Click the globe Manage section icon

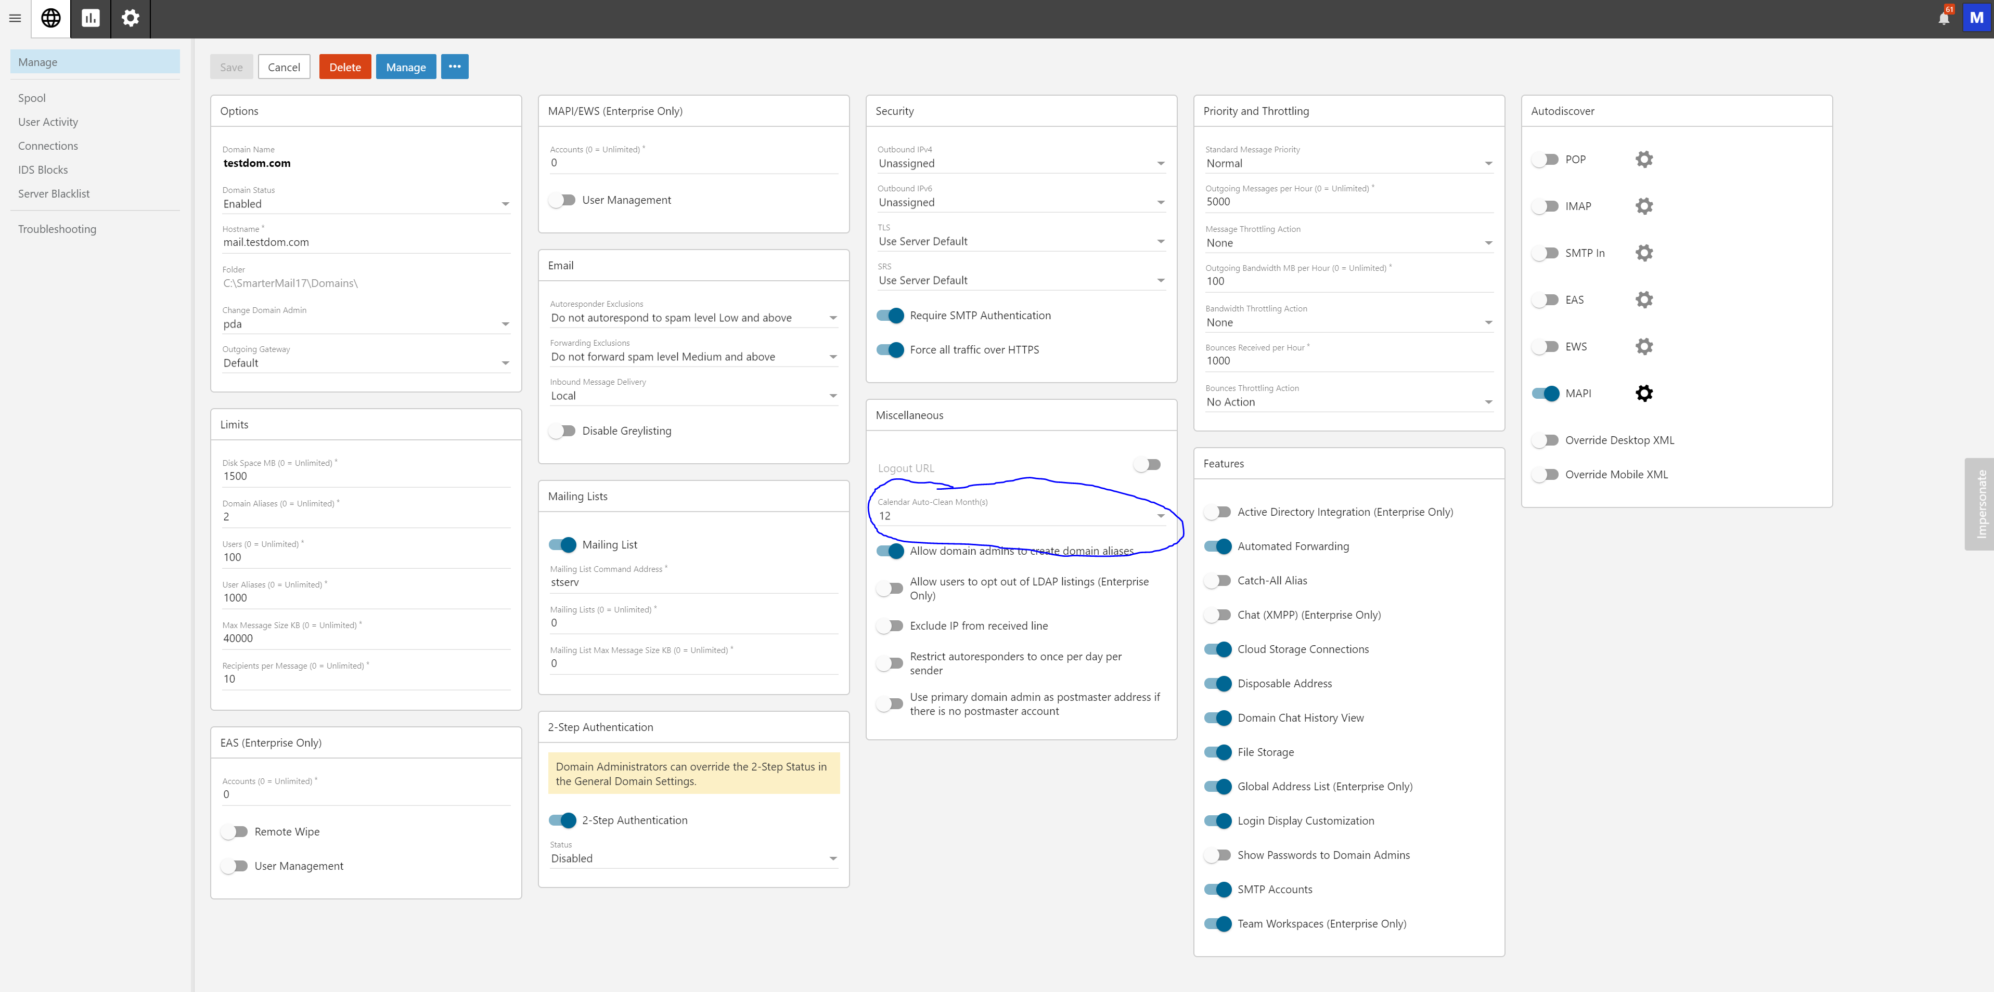click(x=51, y=18)
